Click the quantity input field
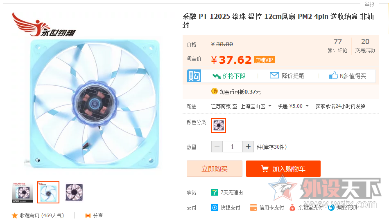 coord(232,147)
